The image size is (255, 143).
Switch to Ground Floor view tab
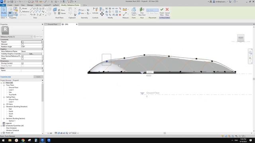[52, 24]
